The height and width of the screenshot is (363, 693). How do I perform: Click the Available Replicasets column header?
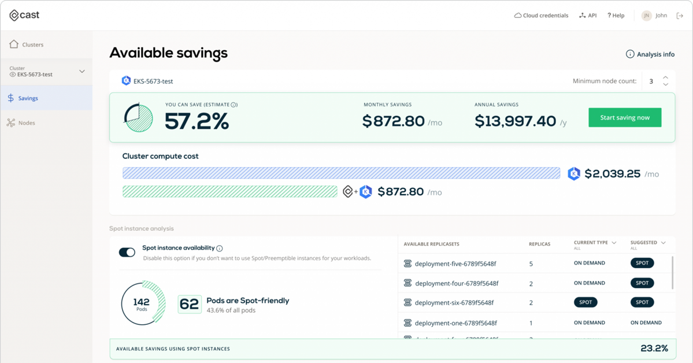click(x=431, y=244)
